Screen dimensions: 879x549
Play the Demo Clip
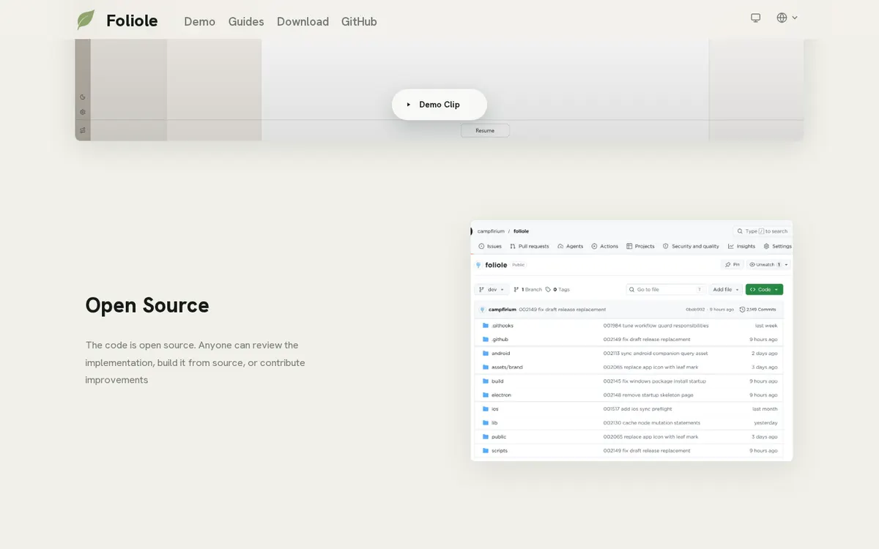[x=439, y=105]
